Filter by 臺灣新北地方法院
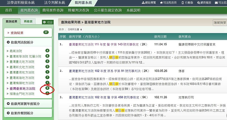 (22, 67)
